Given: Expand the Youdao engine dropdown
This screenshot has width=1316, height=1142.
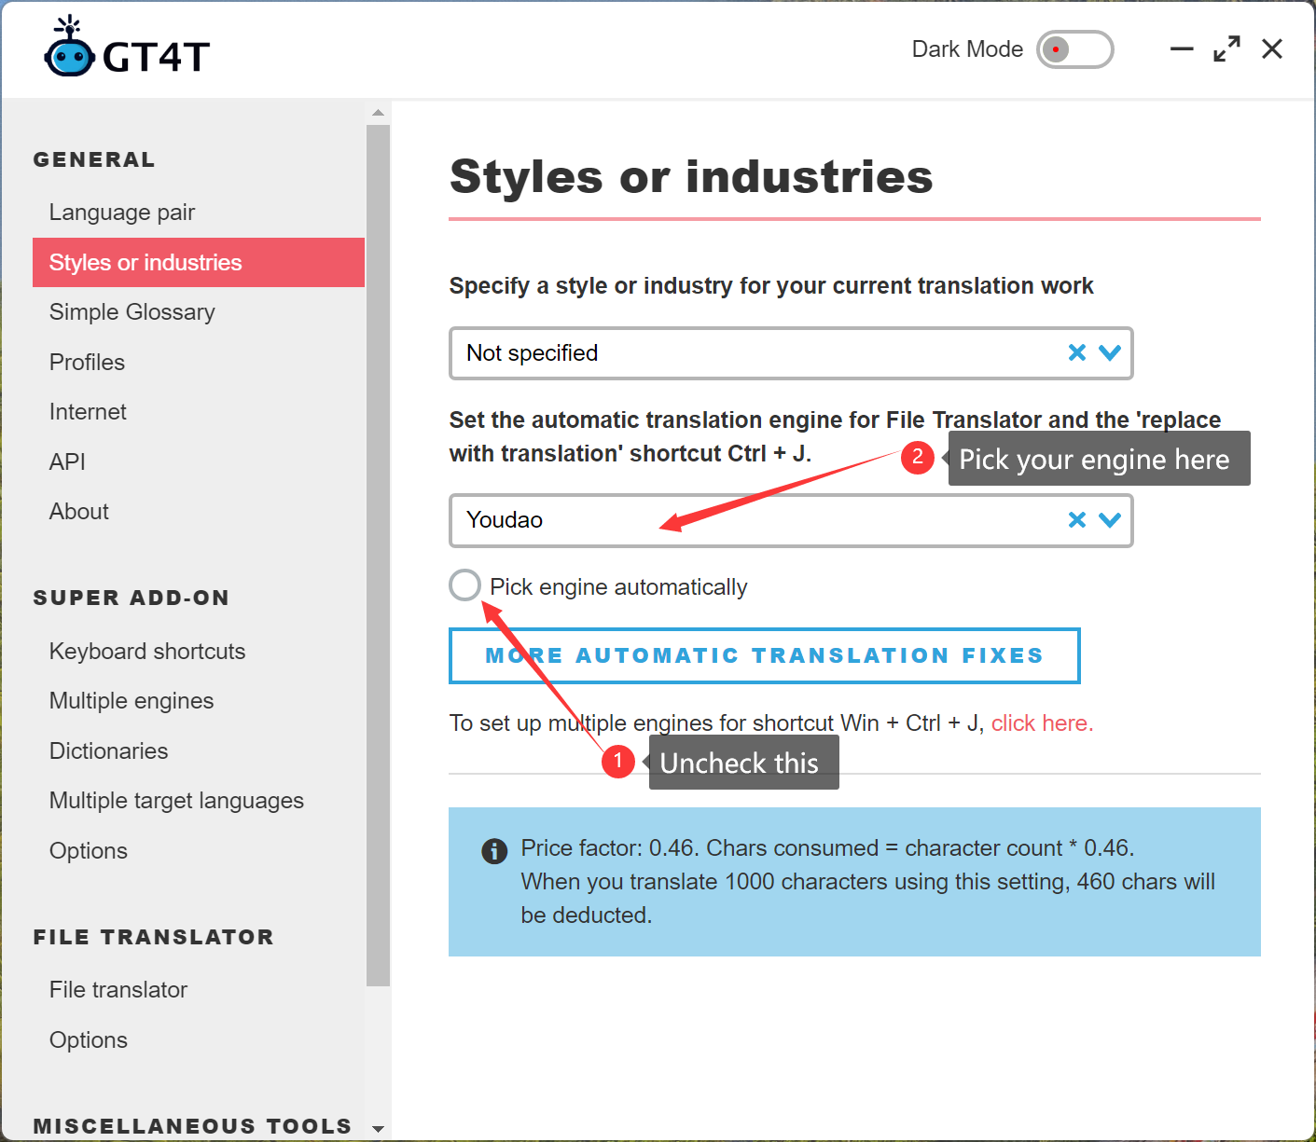Looking at the screenshot, I should pyautogui.click(x=1109, y=520).
